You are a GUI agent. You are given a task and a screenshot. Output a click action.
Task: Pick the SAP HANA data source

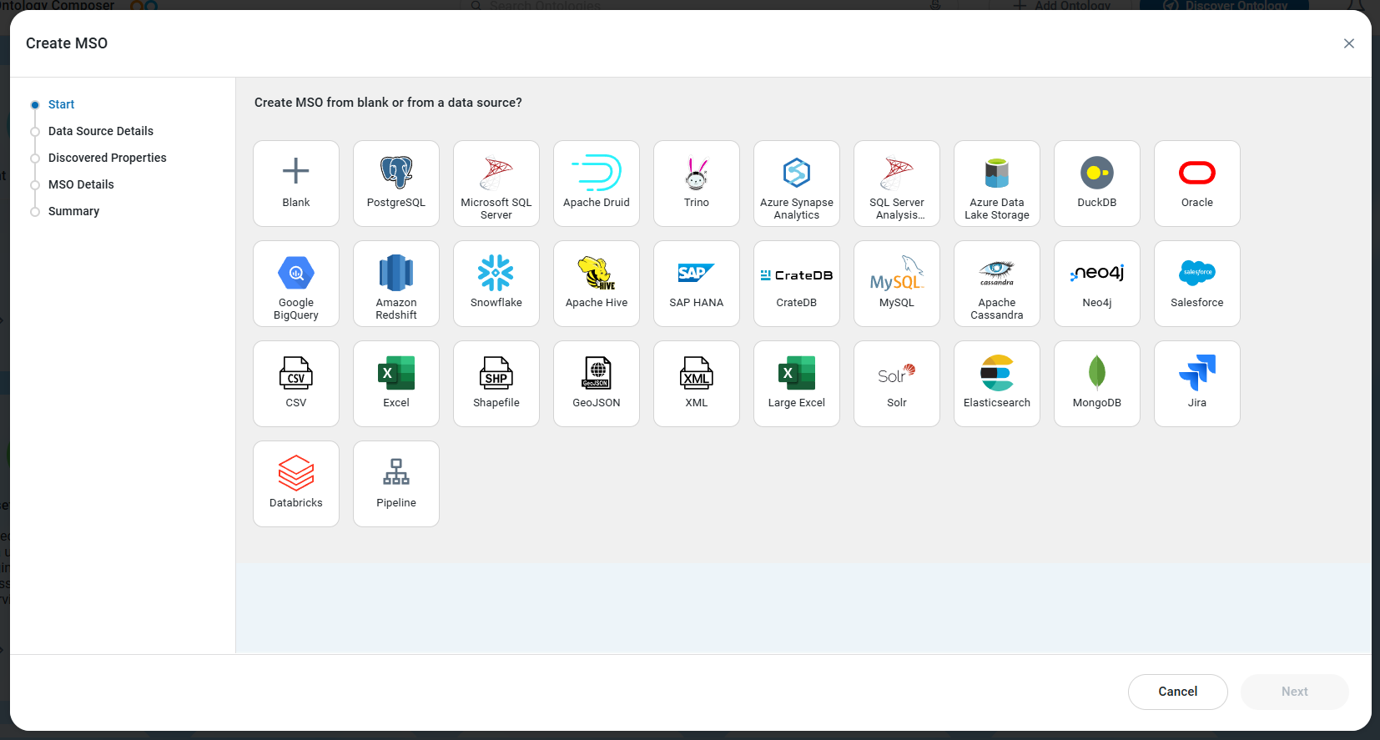pyautogui.click(x=697, y=284)
